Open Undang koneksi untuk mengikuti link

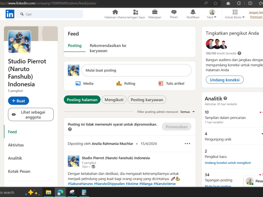click(227, 163)
